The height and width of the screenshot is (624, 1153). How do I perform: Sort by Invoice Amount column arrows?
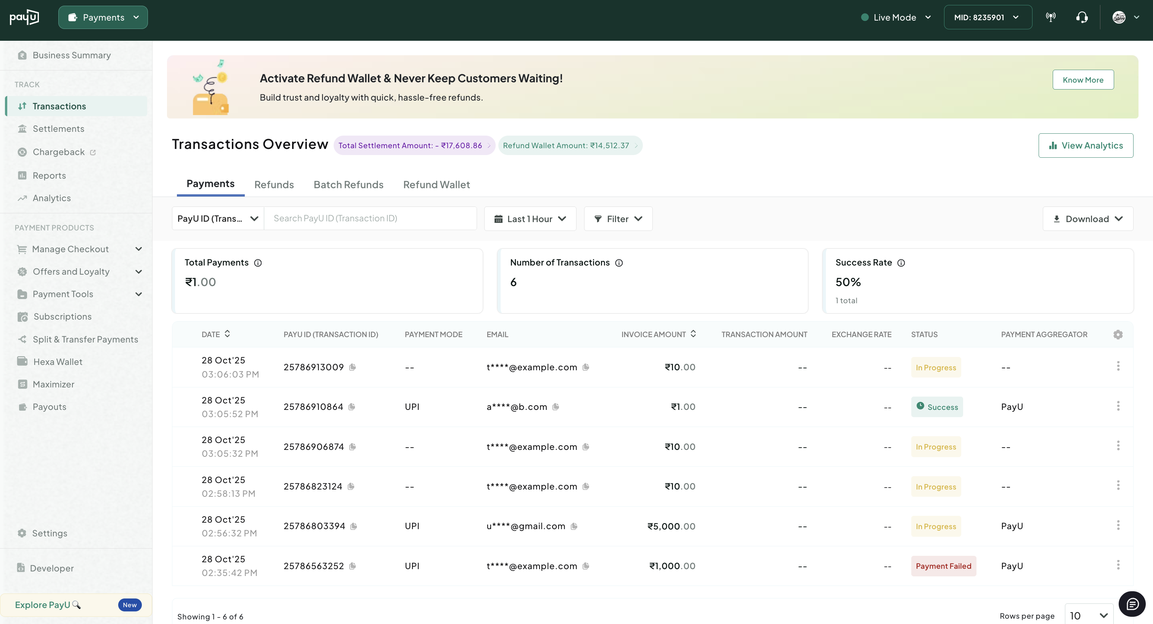(693, 334)
